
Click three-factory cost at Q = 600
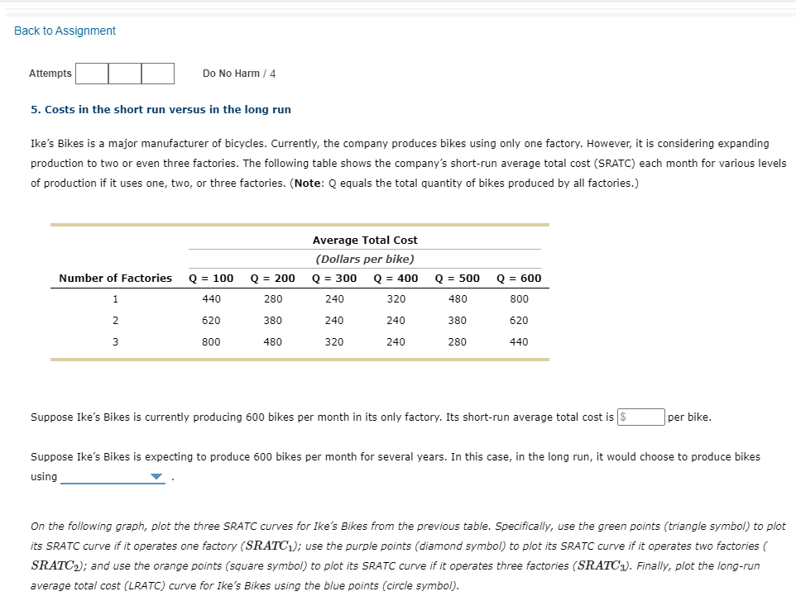tap(519, 342)
